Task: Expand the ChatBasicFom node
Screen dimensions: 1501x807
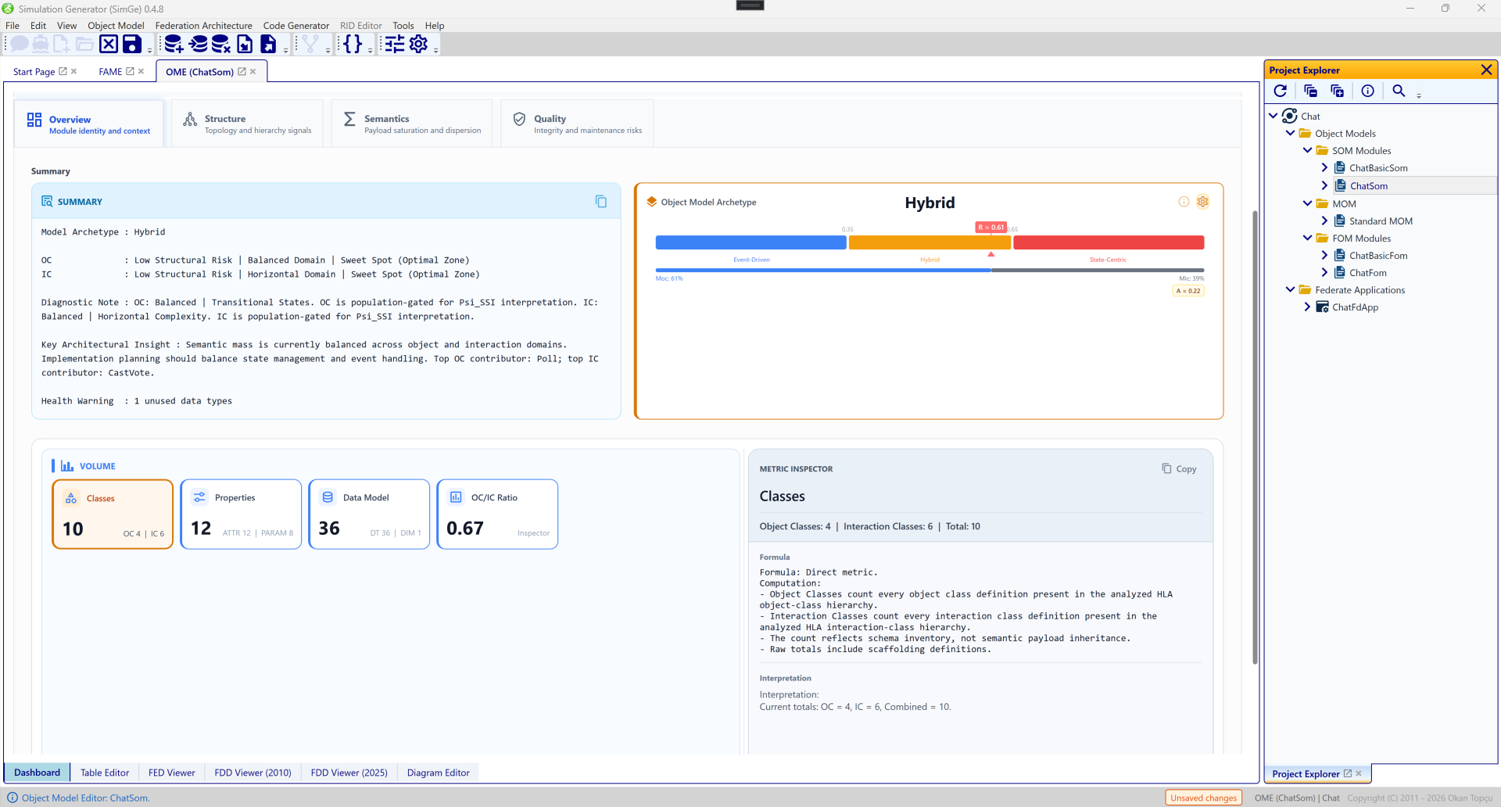Action: 1324,255
